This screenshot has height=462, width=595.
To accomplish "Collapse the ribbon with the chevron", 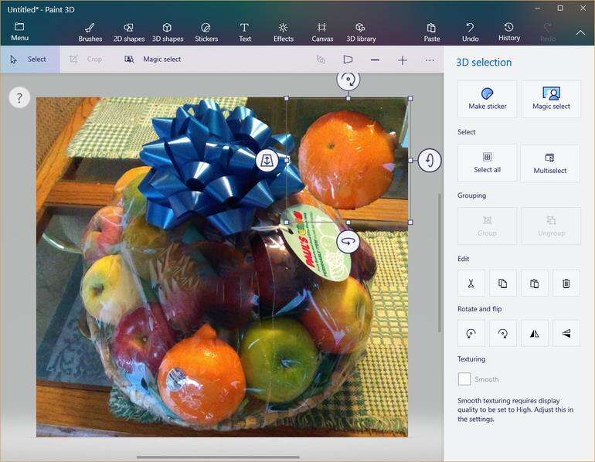I will point(580,32).
